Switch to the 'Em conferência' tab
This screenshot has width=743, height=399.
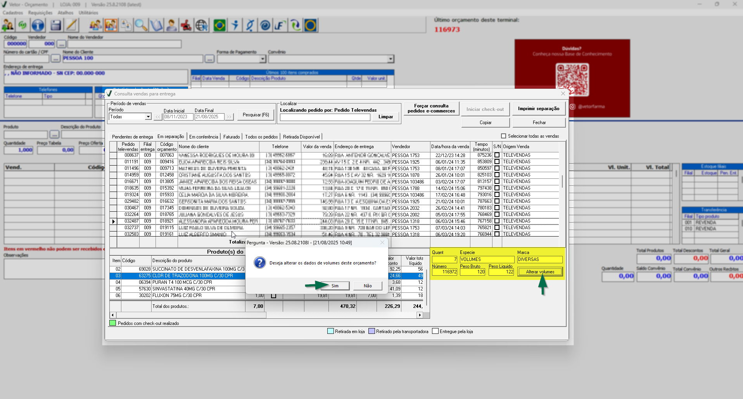point(204,137)
